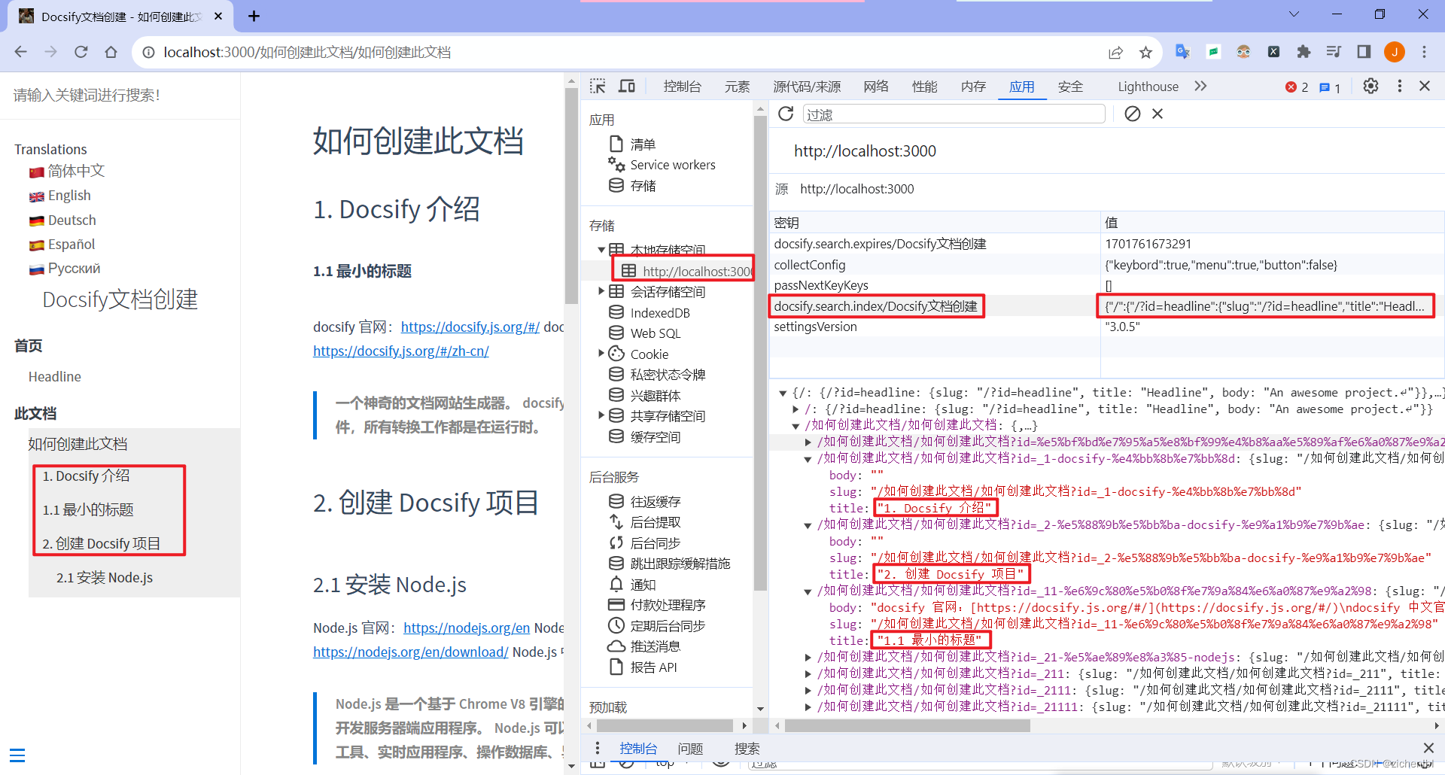Bookmark this page with star icon
The width and height of the screenshot is (1445, 775).
pos(1145,52)
